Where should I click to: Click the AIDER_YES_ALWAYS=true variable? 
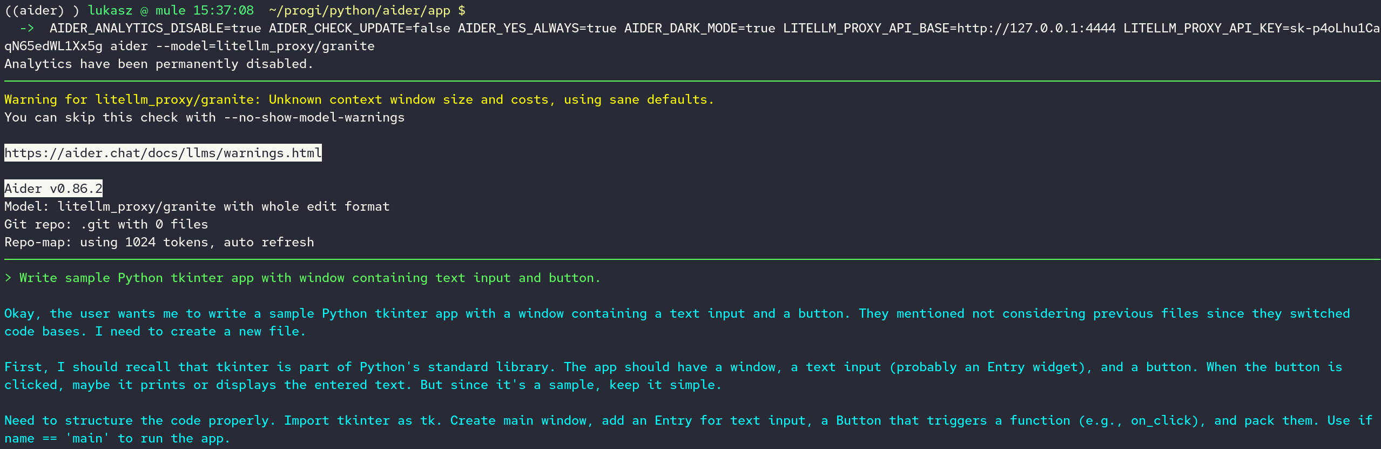coord(537,28)
